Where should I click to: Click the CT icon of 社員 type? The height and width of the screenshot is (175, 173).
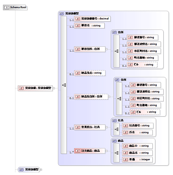(x=114, y=120)
